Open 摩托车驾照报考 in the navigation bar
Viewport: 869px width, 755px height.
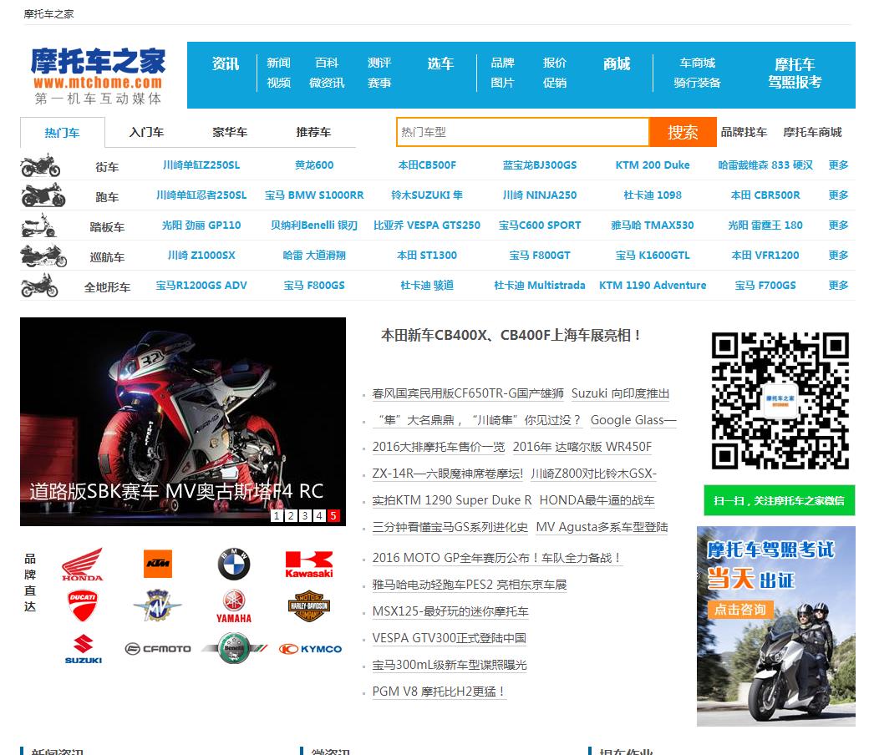point(795,73)
